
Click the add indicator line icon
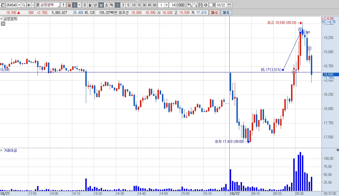tap(195, 5)
